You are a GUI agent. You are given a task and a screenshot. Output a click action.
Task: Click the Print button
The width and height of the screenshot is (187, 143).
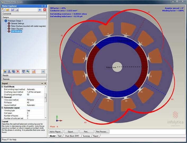click(x=86, y=132)
